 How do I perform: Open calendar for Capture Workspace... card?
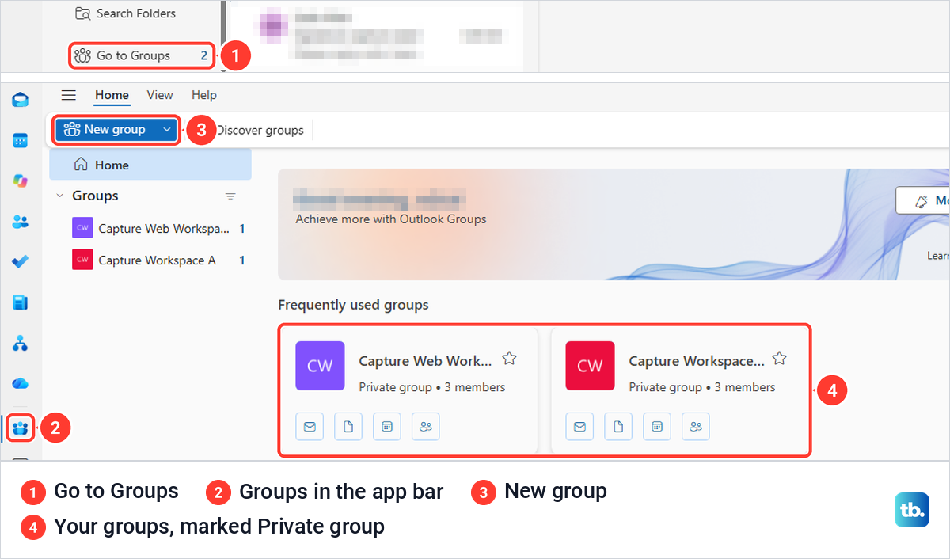click(x=657, y=427)
